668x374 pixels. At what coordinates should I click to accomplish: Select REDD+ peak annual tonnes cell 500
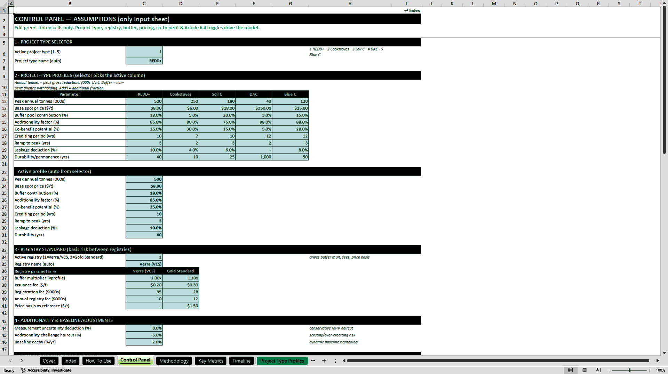[144, 101]
